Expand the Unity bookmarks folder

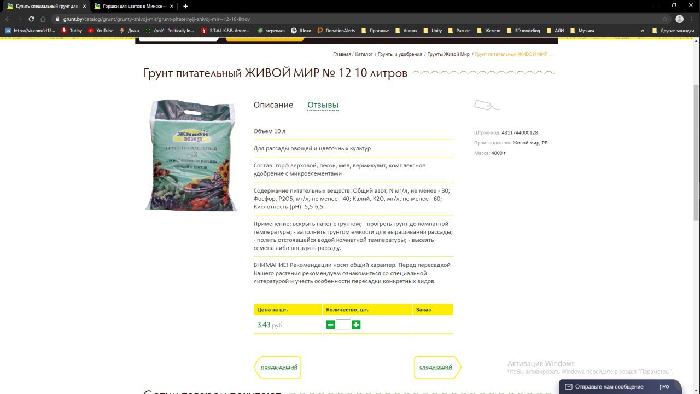click(x=432, y=31)
